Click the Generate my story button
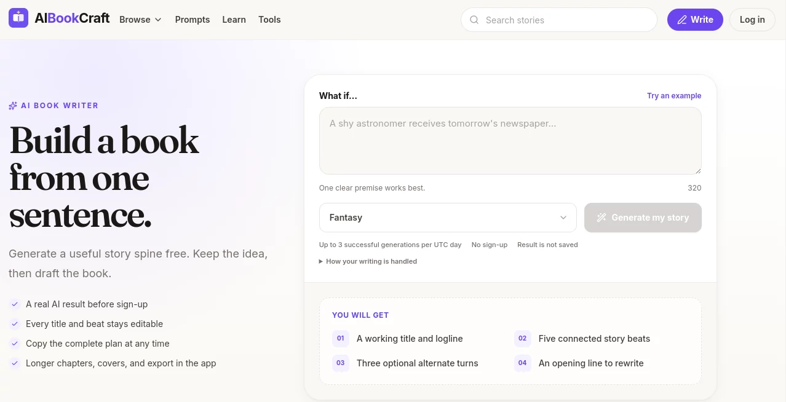The width and height of the screenshot is (786, 402). (x=643, y=218)
